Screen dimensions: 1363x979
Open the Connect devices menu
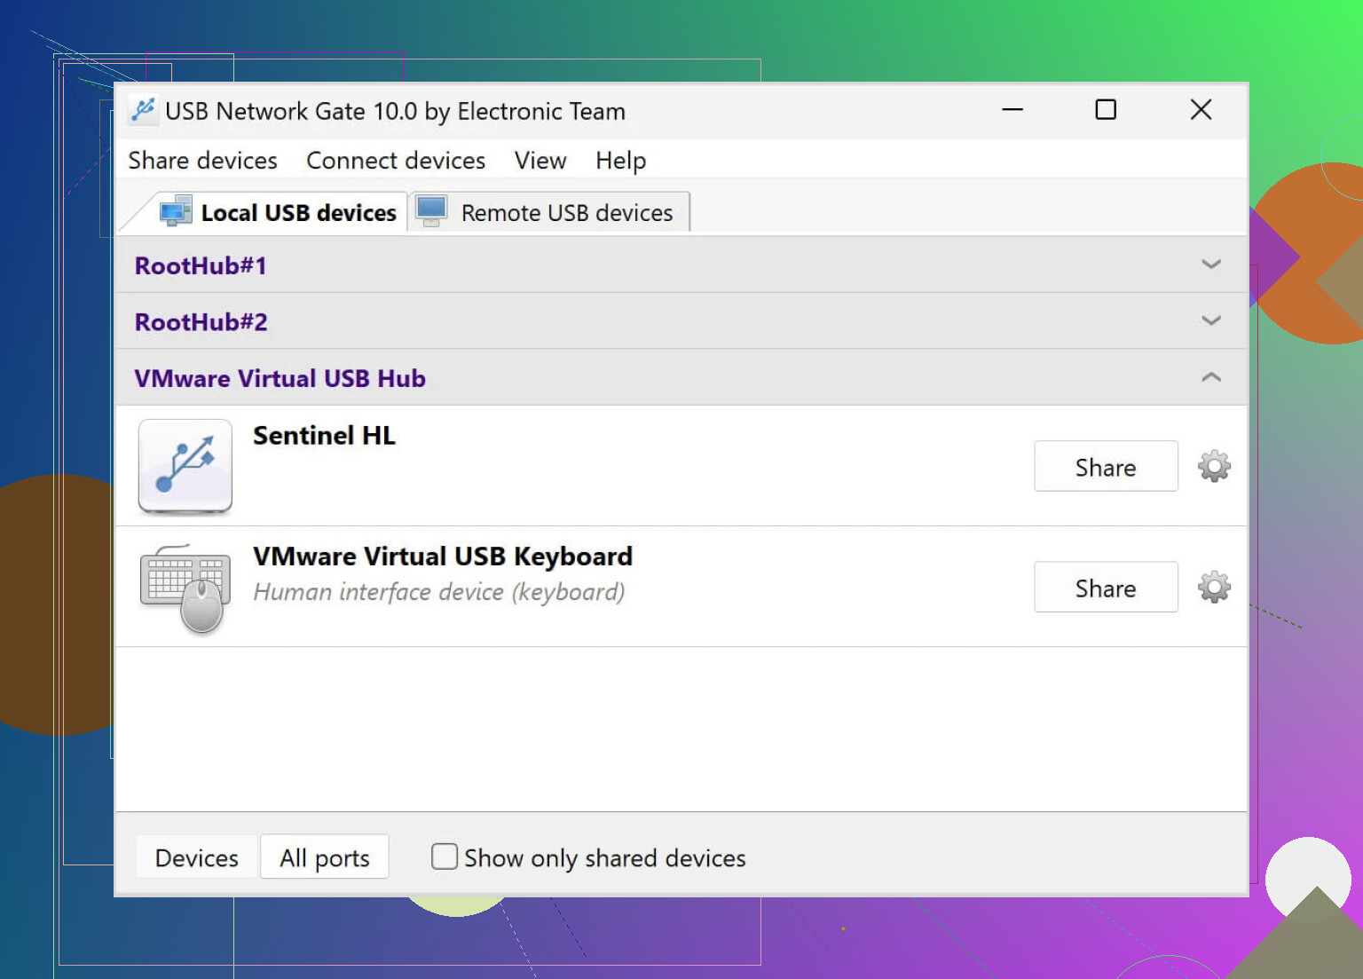(396, 161)
